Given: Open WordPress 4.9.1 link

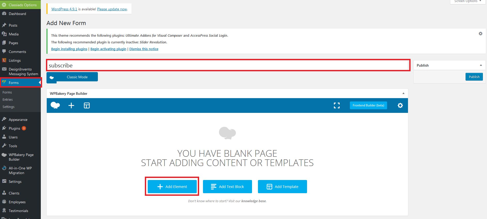Looking at the screenshot, I should pyautogui.click(x=64, y=9).
